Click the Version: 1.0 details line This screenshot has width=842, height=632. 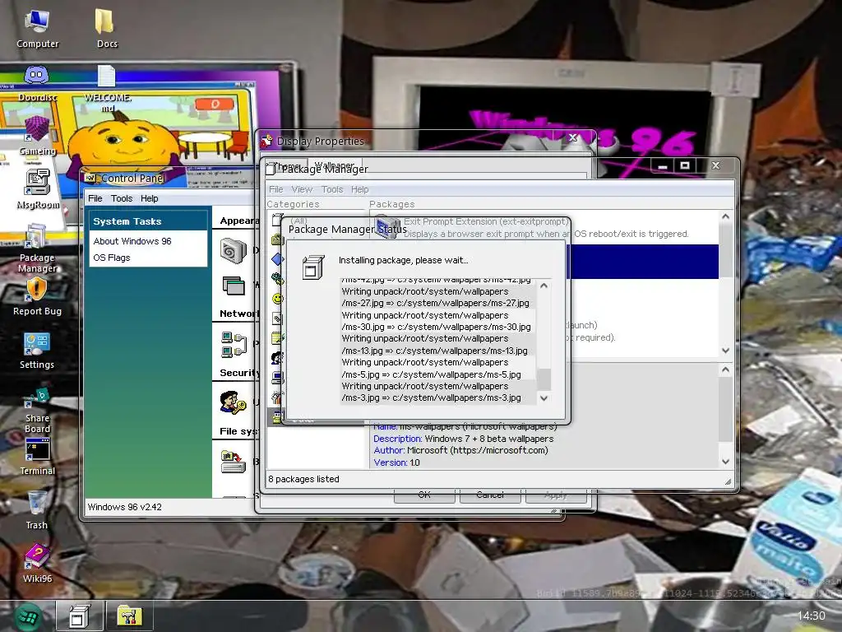point(397,462)
